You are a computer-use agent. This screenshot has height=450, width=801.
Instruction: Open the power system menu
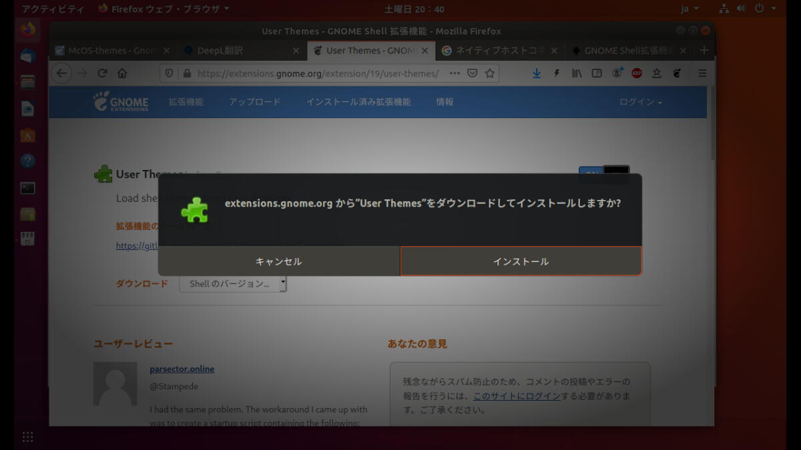[765, 9]
